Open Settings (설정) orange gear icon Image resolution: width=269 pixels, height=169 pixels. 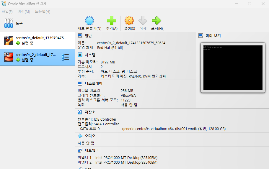(x=129, y=21)
